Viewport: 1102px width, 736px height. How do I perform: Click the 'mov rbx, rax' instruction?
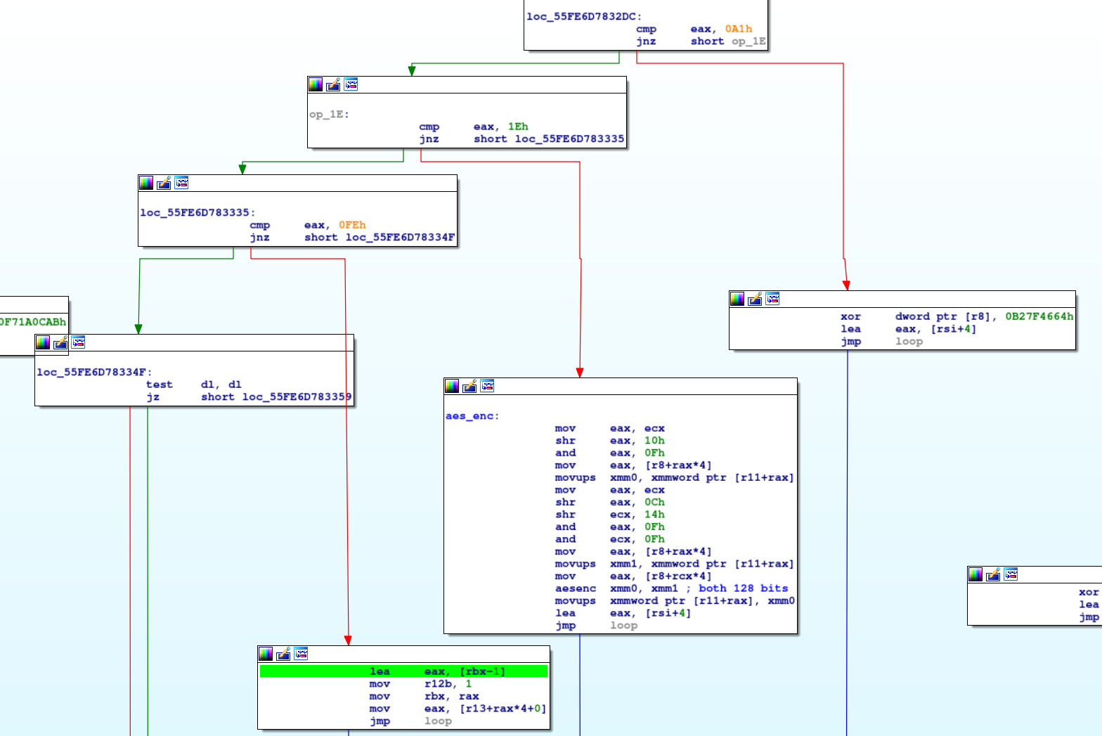(424, 697)
